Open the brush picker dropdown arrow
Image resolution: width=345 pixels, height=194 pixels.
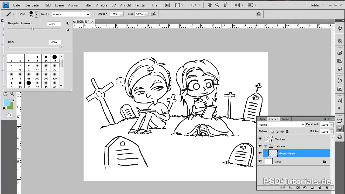tap(36, 14)
